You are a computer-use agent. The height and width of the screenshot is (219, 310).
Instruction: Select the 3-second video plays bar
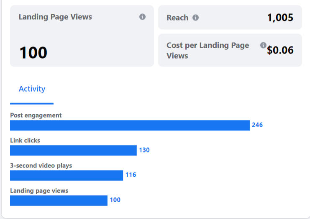click(67, 175)
